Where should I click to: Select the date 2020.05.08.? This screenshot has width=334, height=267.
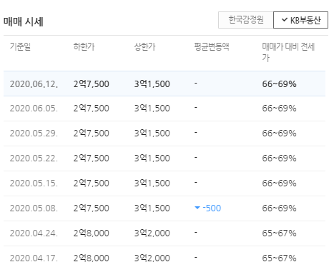[34, 208]
